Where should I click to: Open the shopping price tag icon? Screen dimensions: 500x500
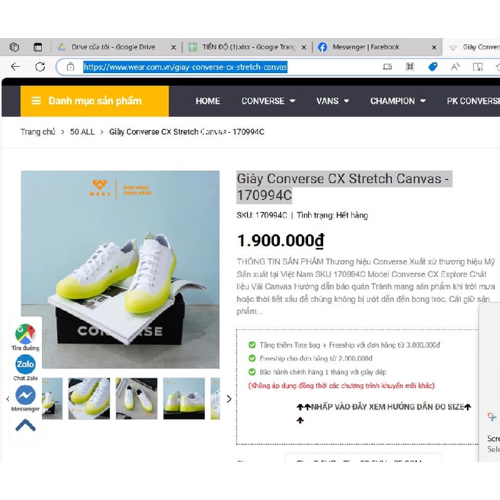pyautogui.click(x=432, y=67)
